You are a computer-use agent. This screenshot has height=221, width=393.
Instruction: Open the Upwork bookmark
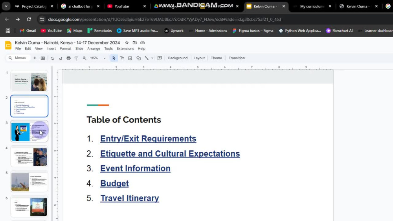(x=174, y=31)
